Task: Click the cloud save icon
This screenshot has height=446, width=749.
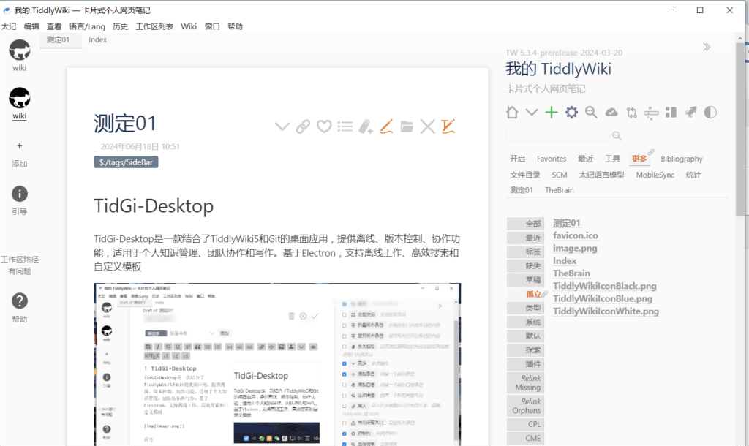Action: coord(611,112)
